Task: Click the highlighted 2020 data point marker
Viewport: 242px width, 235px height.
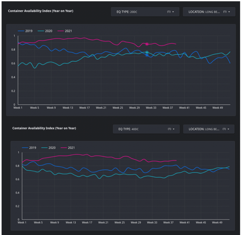Action: [x=147, y=52]
